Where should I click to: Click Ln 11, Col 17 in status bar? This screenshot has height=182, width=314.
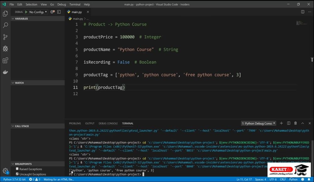click(x=244, y=179)
